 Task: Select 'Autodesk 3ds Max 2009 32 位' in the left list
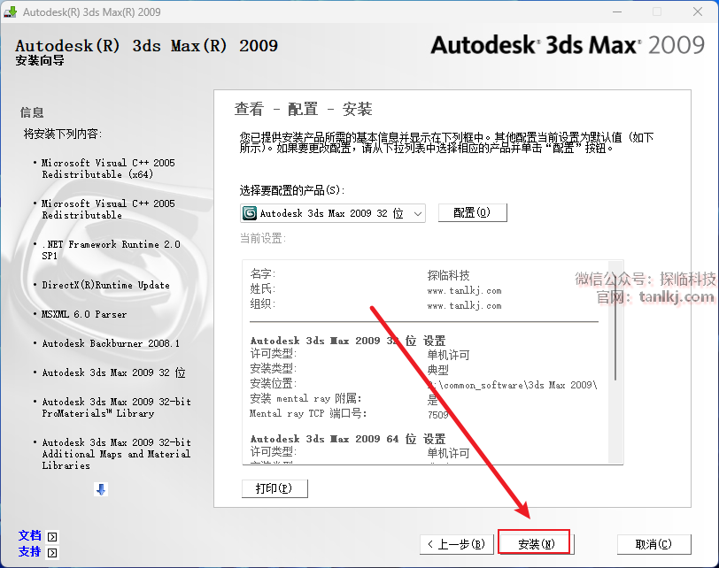113,372
